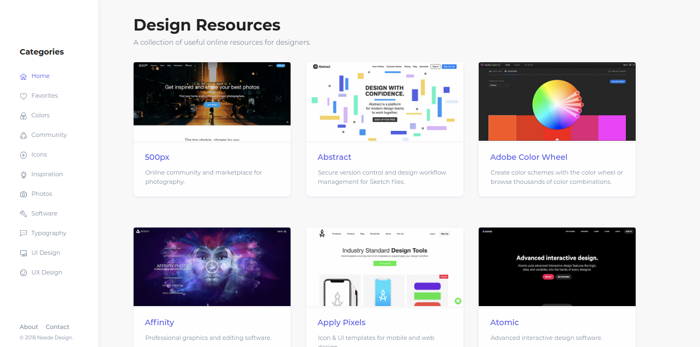Click the Apply Pixels preview thumbnail

pyautogui.click(x=385, y=267)
